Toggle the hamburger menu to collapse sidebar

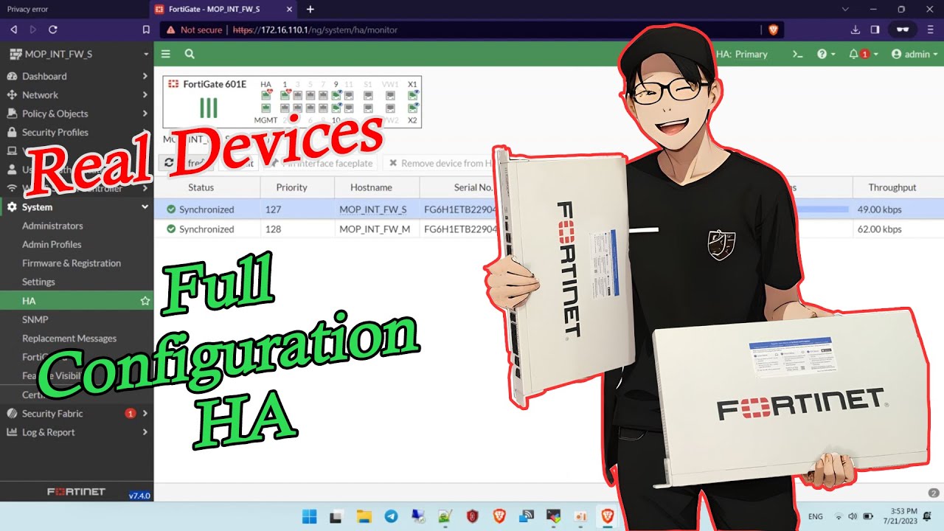point(166,54)
